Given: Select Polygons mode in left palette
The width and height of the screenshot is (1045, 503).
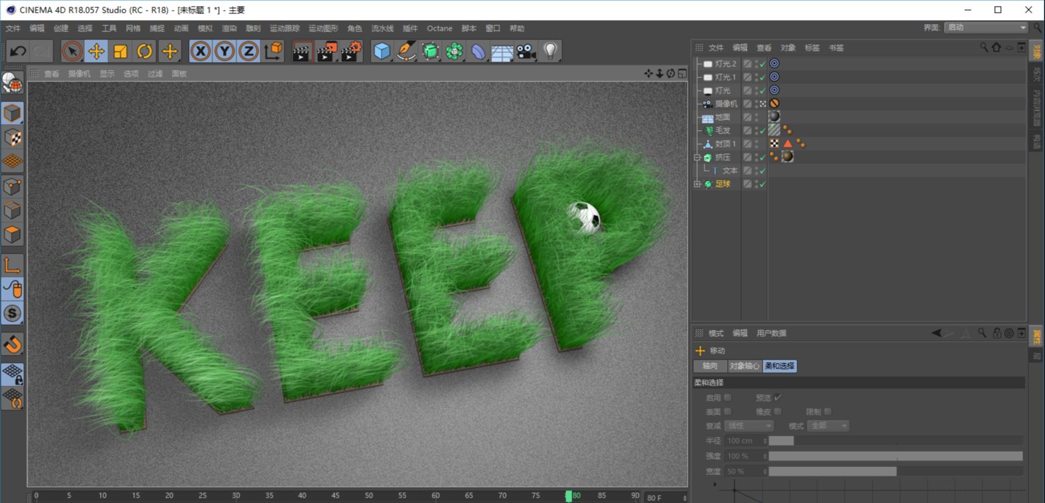Looking at the screenshot, I should (12, 235).
